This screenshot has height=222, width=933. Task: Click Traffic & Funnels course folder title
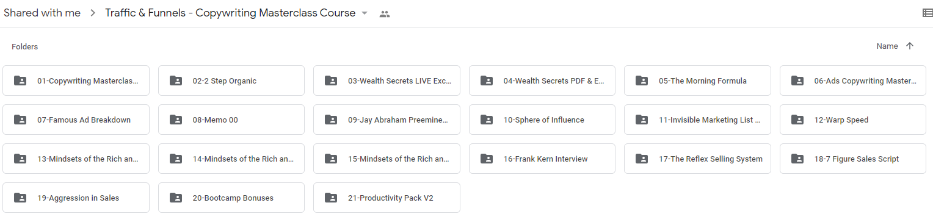(230, 13)
